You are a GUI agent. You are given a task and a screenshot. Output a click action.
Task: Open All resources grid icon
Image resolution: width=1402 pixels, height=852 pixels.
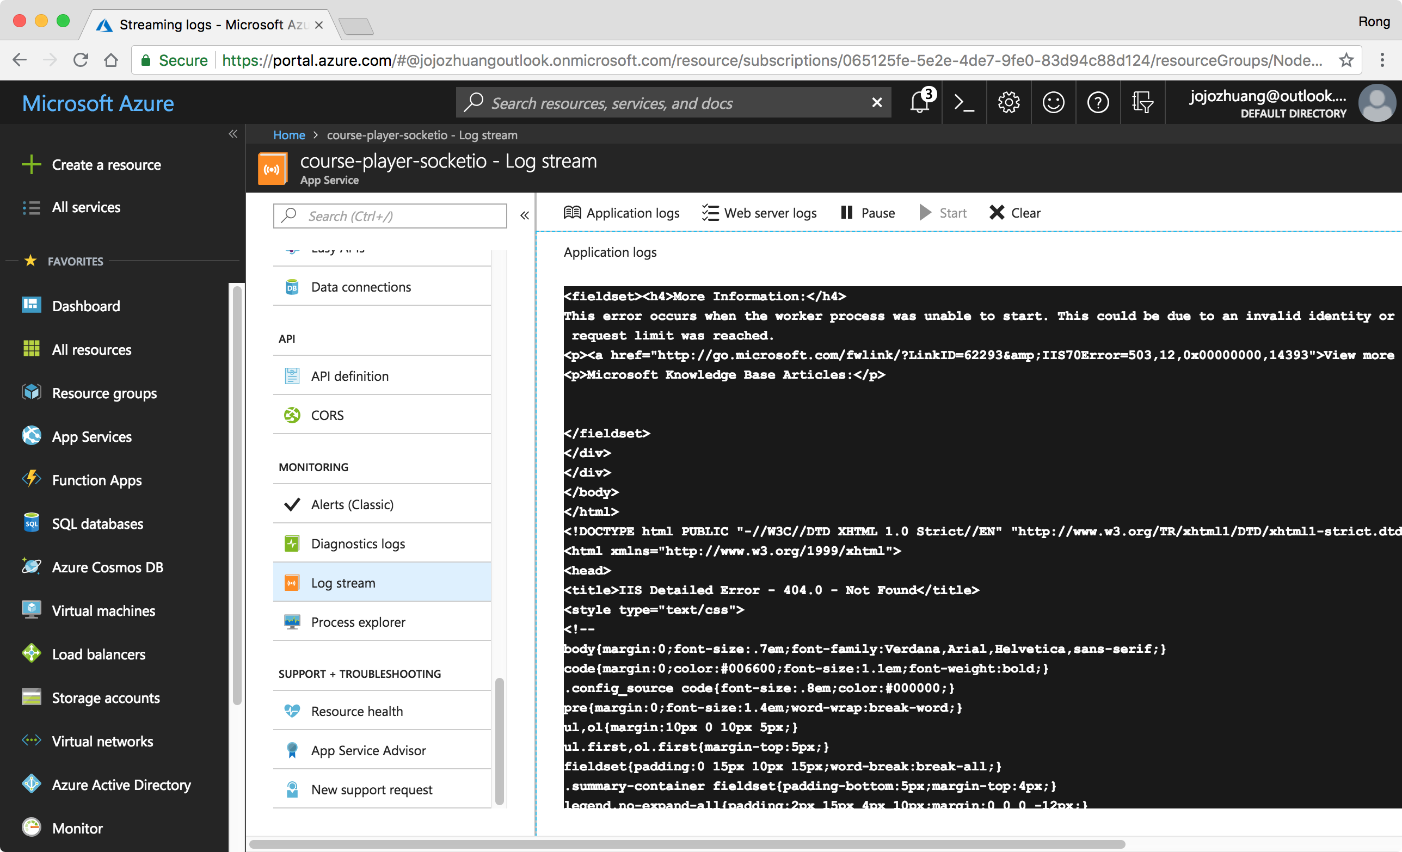click(x=32, y=349)
